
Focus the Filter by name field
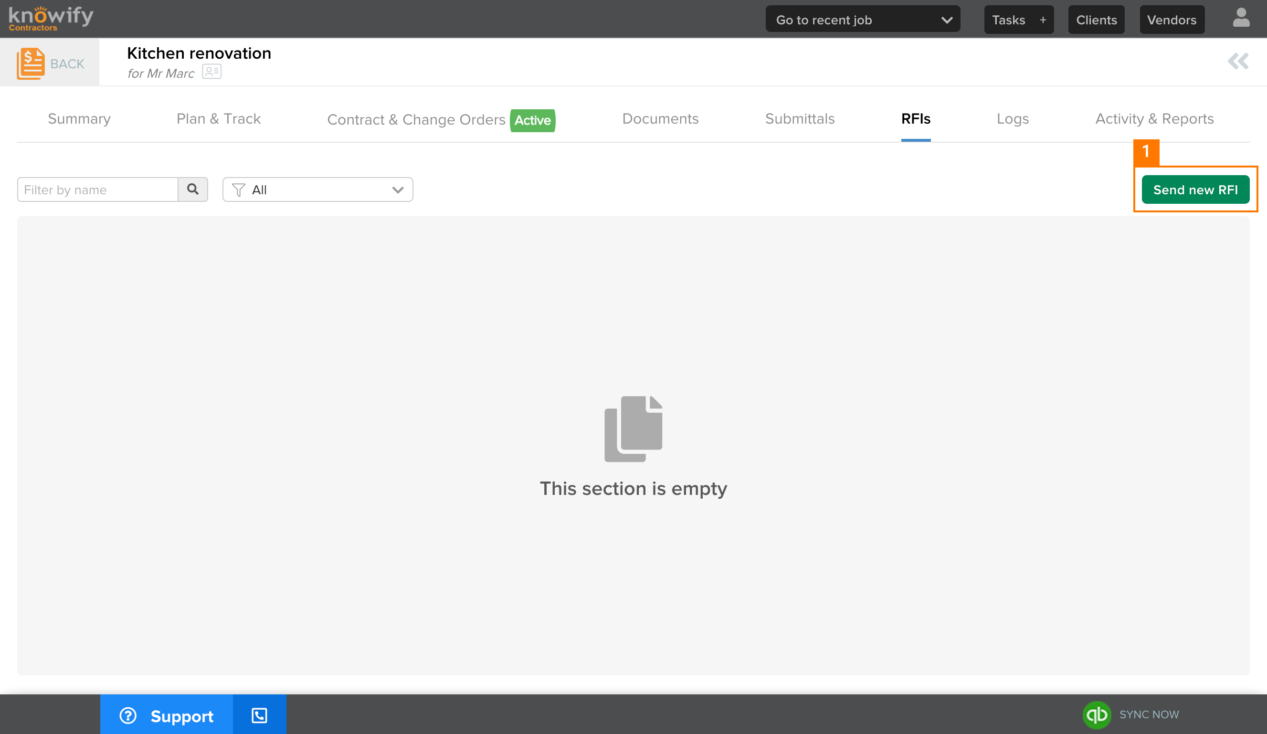pos(97,189)
